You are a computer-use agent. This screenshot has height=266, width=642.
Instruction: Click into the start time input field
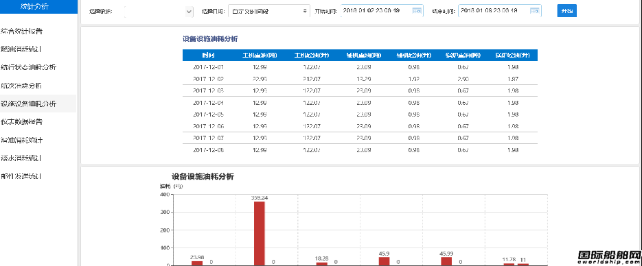(382, 11)
